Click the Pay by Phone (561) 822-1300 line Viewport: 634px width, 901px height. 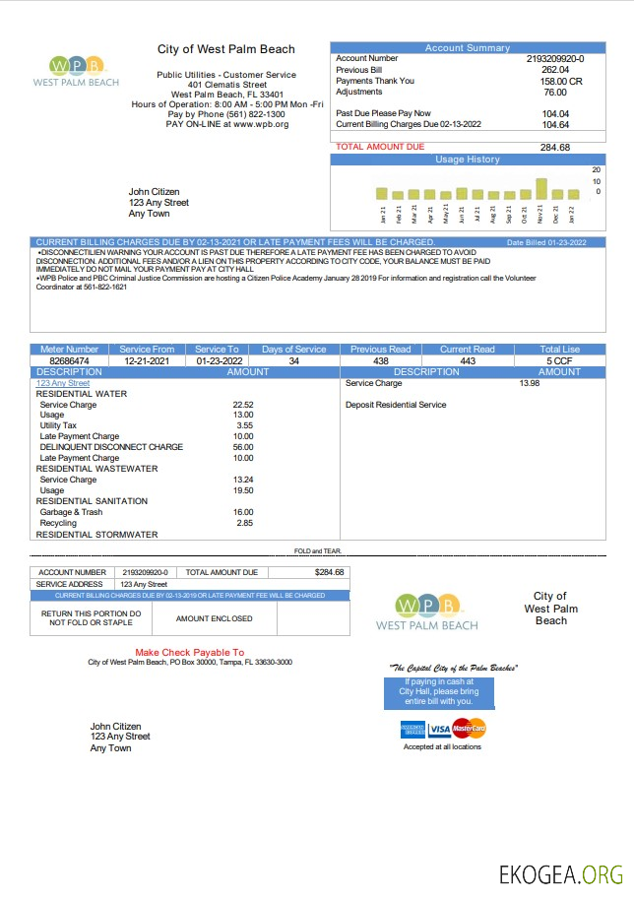pos(226,114)
